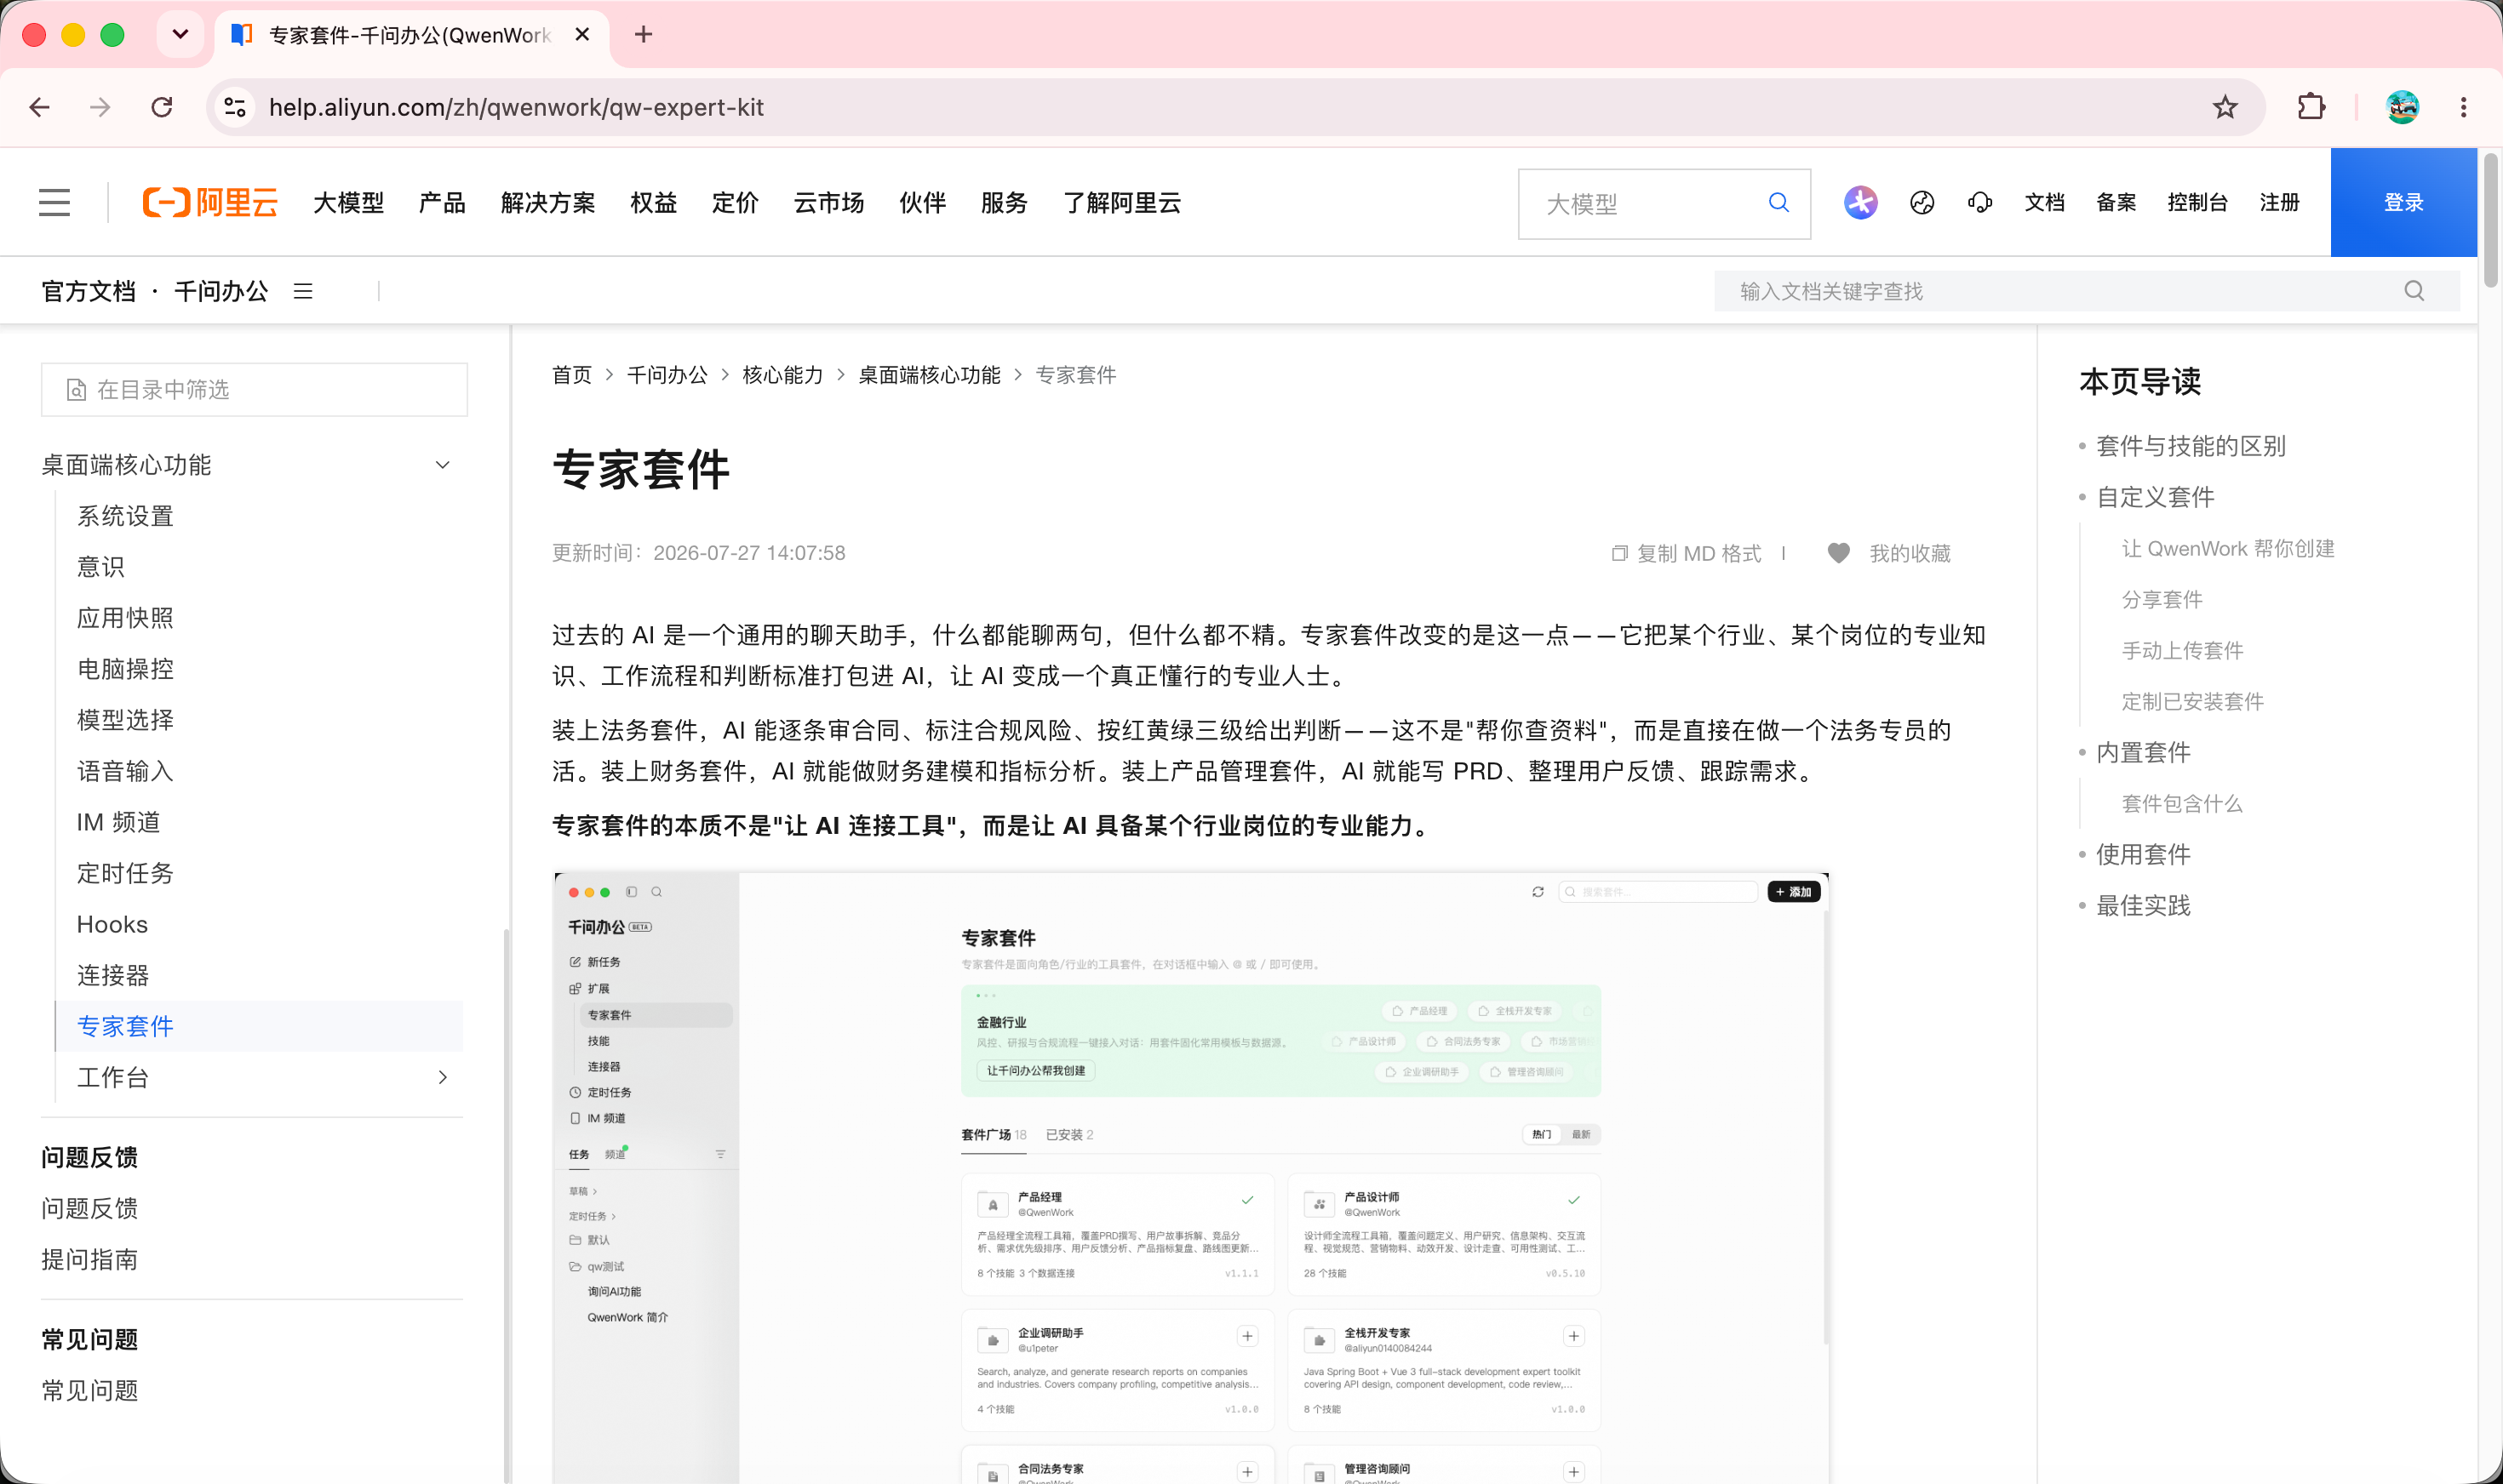Screen dimensions: 2503x1484
Task: Open 连接器 in the docs sidebar
Action: coord(113,975)
